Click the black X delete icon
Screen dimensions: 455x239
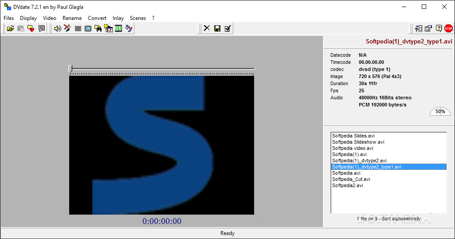[207, 28]
